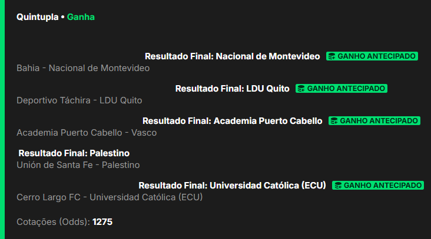431x239 pixels.
Task: Click the coin icon beside Academia Puerto Cabello result
Action: [x=334, y=121]
